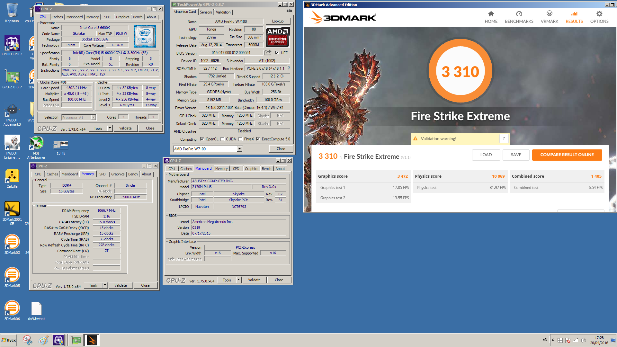Launch HWBOT Aquamark3 from the desktop
The width and height of the screenshot is (617, 347).
click(x=12, y=115)
